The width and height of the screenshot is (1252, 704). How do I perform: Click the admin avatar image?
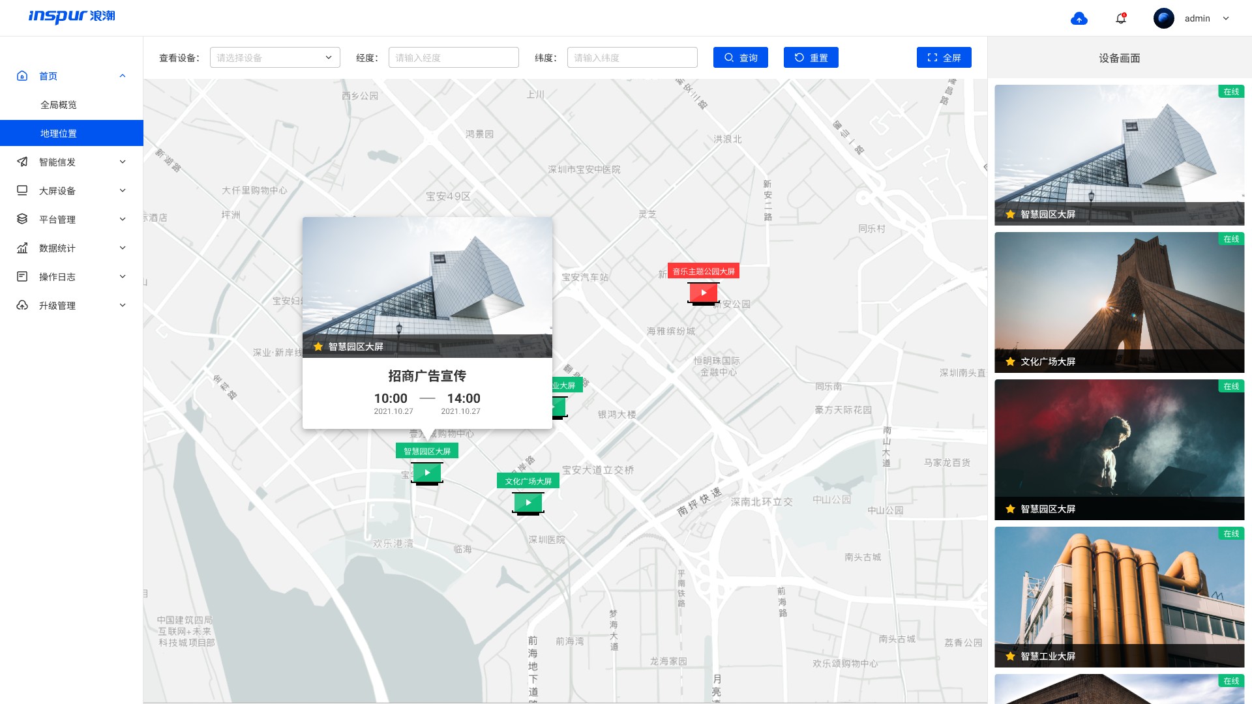1164,18
